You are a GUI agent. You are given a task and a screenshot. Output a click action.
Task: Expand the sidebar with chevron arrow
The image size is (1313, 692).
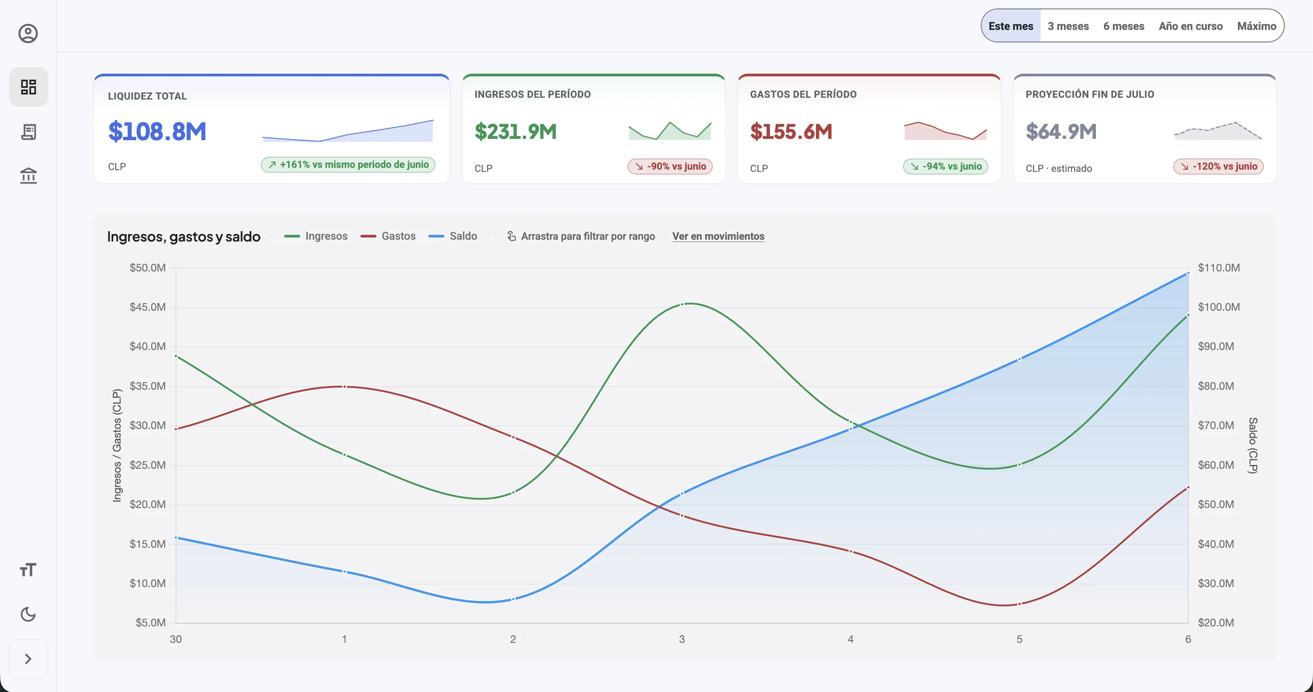(x=29, y=659)
